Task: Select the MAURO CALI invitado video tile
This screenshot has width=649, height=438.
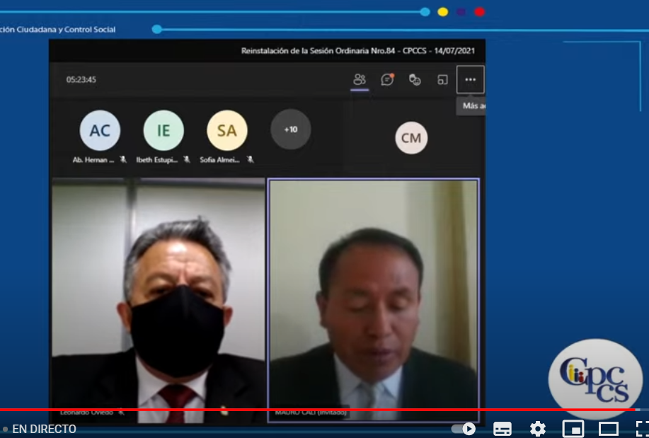Action: 374,300
